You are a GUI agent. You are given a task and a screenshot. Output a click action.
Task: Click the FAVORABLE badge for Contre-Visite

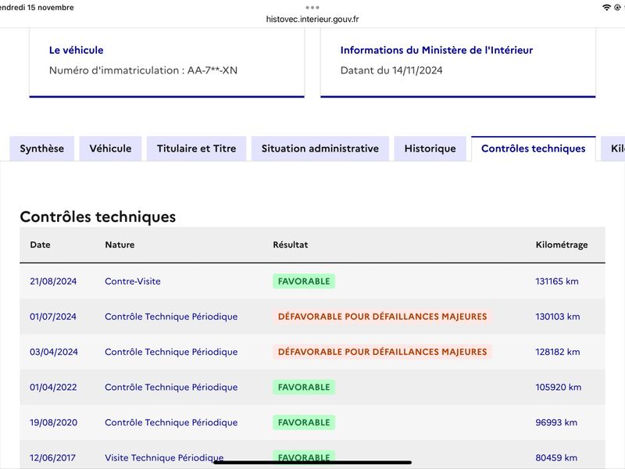click(304, 281)
